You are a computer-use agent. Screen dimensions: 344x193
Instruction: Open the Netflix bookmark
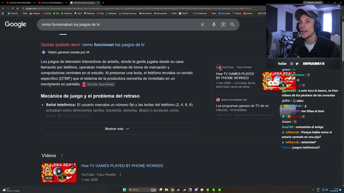pos(213,13)
